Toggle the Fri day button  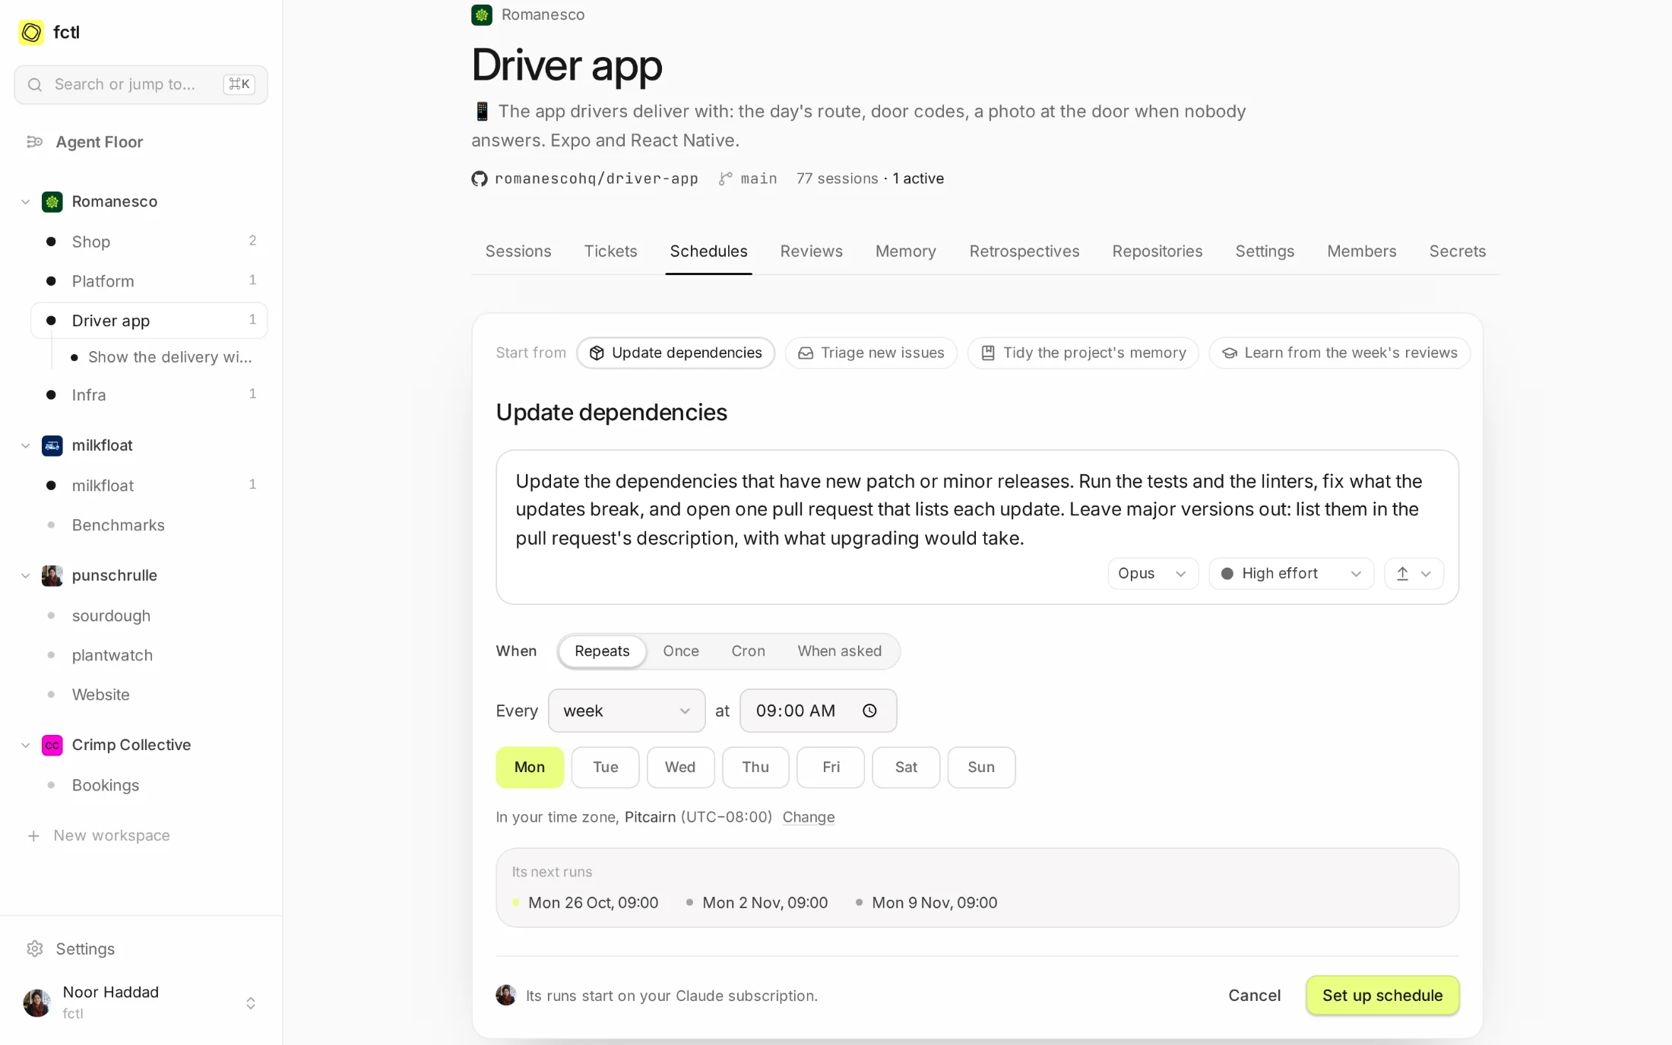[831, 767]
